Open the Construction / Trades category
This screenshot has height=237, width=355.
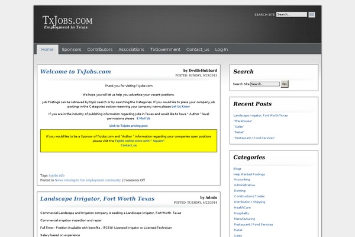click(249, 196)
